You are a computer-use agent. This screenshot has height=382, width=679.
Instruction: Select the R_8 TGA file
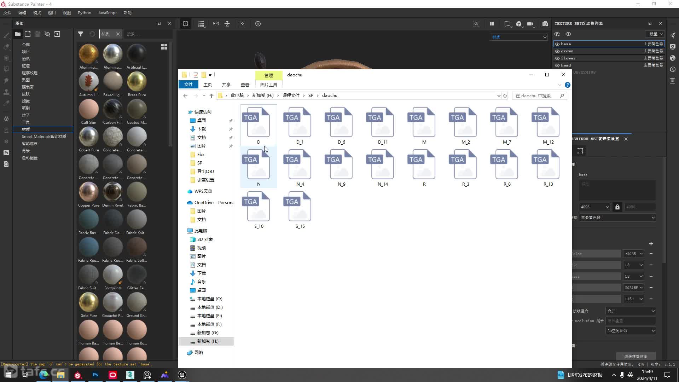coord(507,168)
